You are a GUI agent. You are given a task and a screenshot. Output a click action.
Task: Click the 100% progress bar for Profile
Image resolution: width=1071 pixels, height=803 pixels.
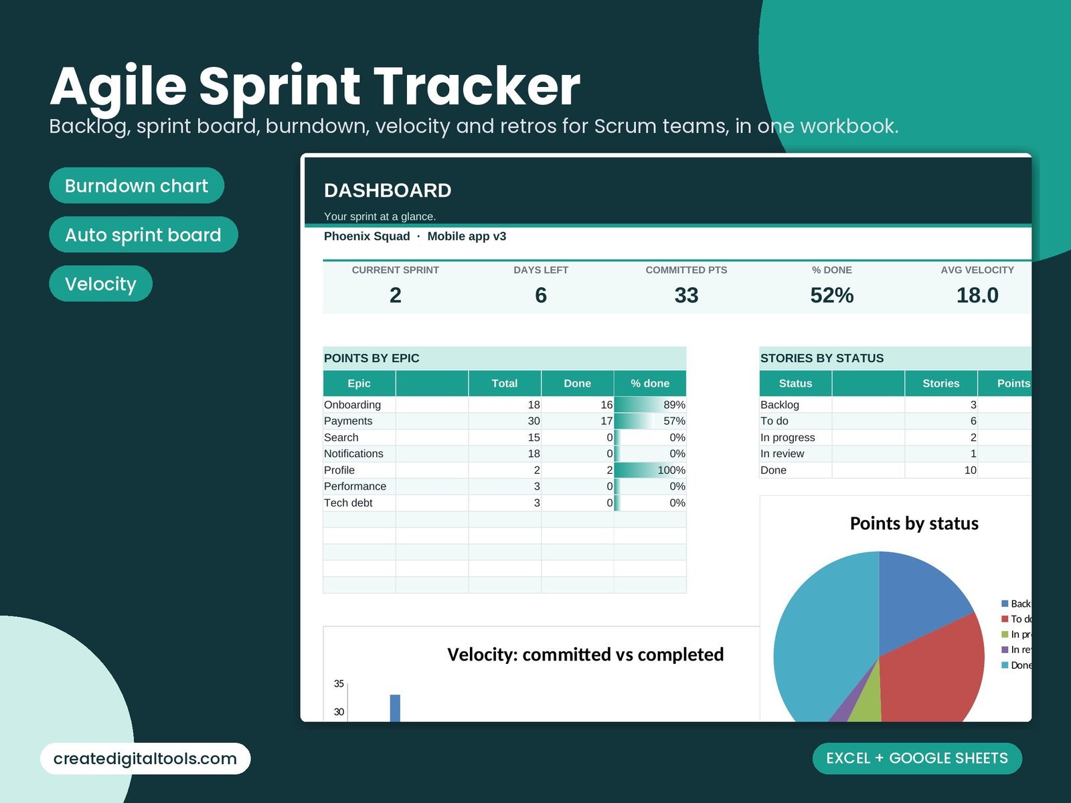650,470
